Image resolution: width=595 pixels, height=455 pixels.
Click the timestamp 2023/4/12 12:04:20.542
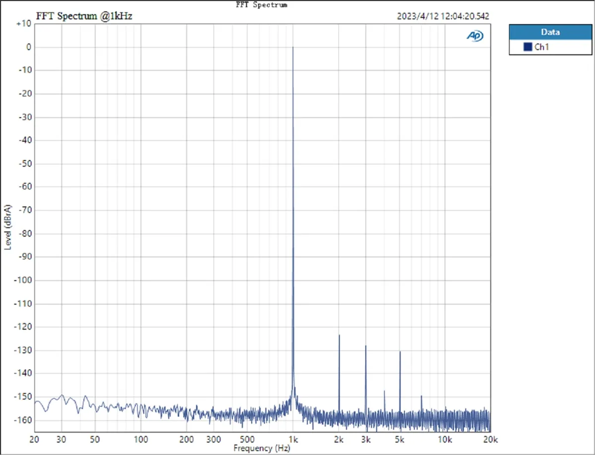(443, 16)
